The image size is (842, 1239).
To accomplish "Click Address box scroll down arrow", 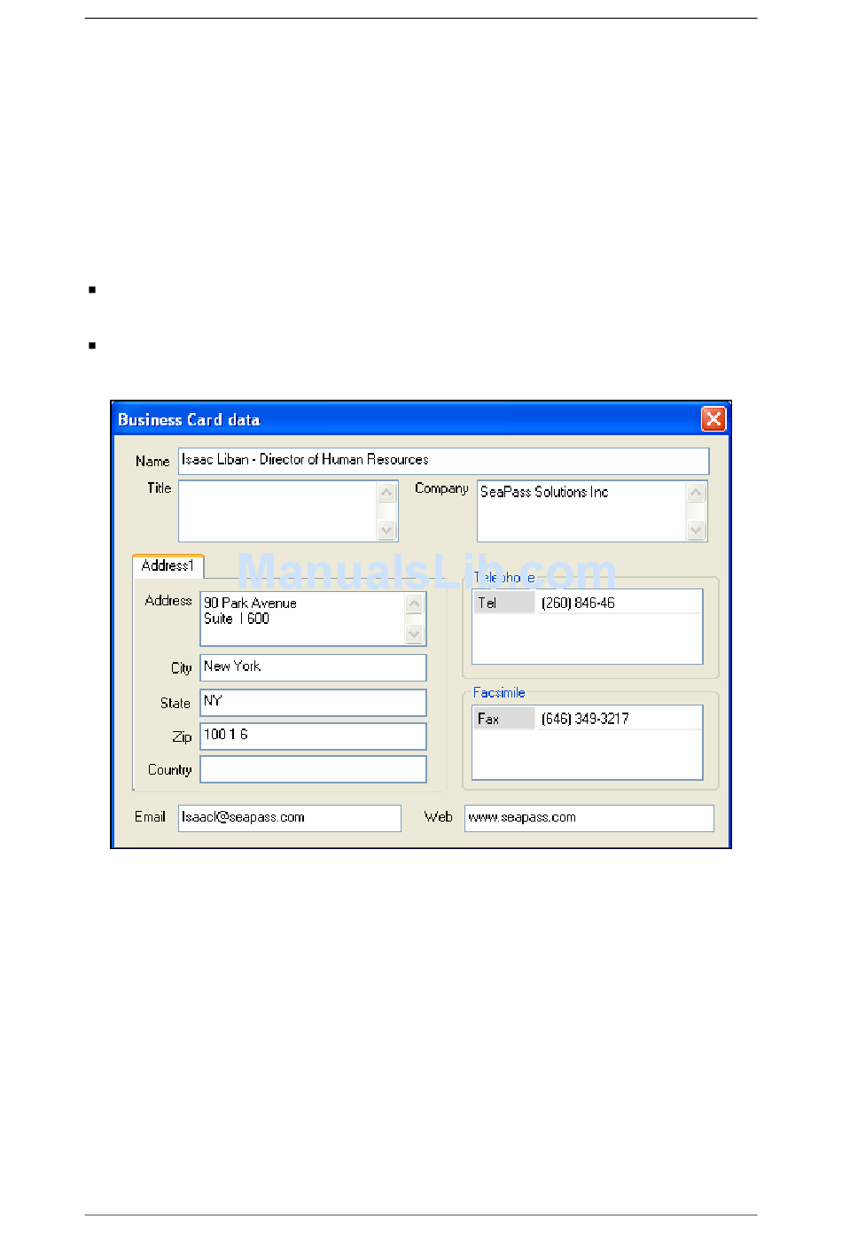I will 415,634.
